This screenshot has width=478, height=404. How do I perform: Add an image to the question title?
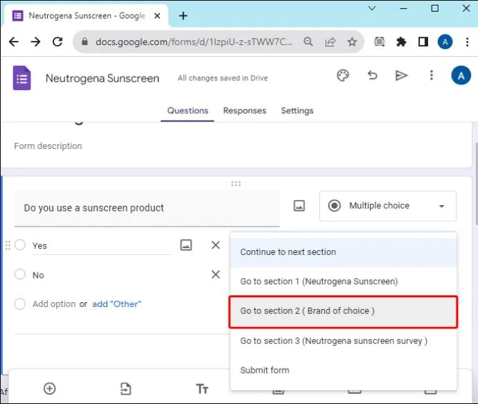tap(299, 206)
